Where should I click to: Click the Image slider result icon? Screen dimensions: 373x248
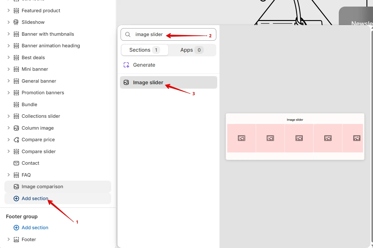point(126,83)
